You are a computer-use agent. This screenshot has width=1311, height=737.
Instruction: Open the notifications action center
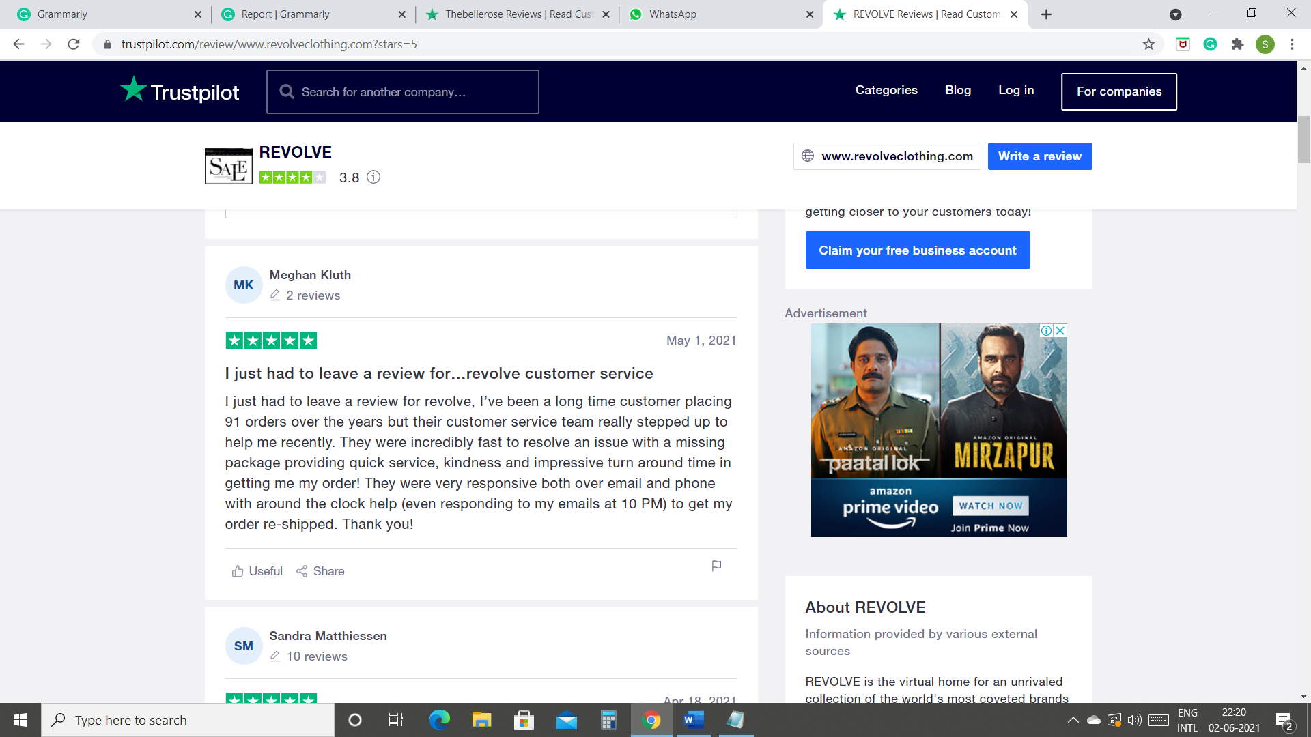point(1284,721)
